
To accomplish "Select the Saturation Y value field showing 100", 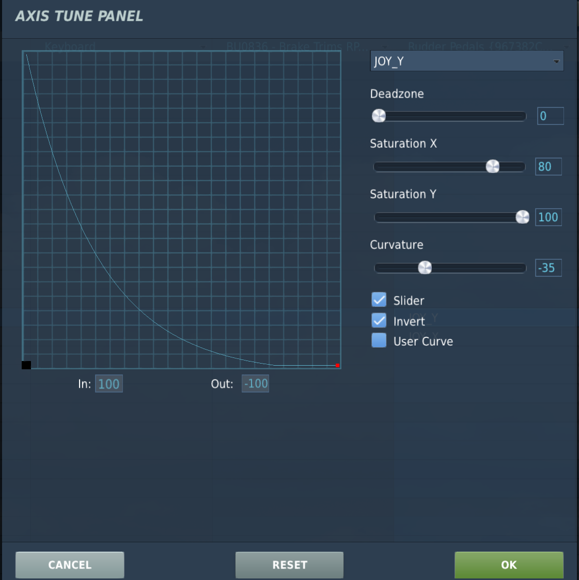I will [x=549, y=217].
